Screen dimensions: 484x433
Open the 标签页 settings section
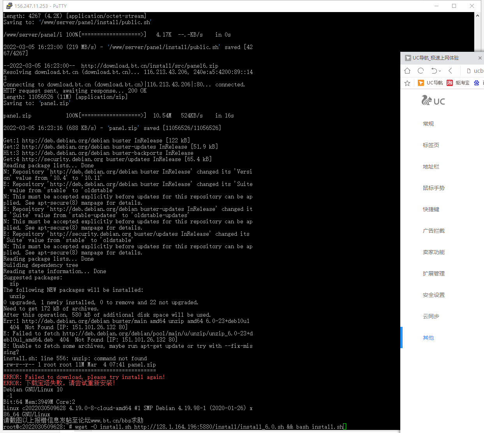[x=431, y=145]
